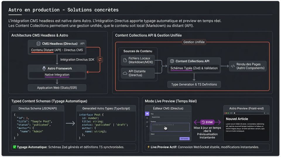Click the lightning bolt icon by Live Preview Actif

pos(148,147)
